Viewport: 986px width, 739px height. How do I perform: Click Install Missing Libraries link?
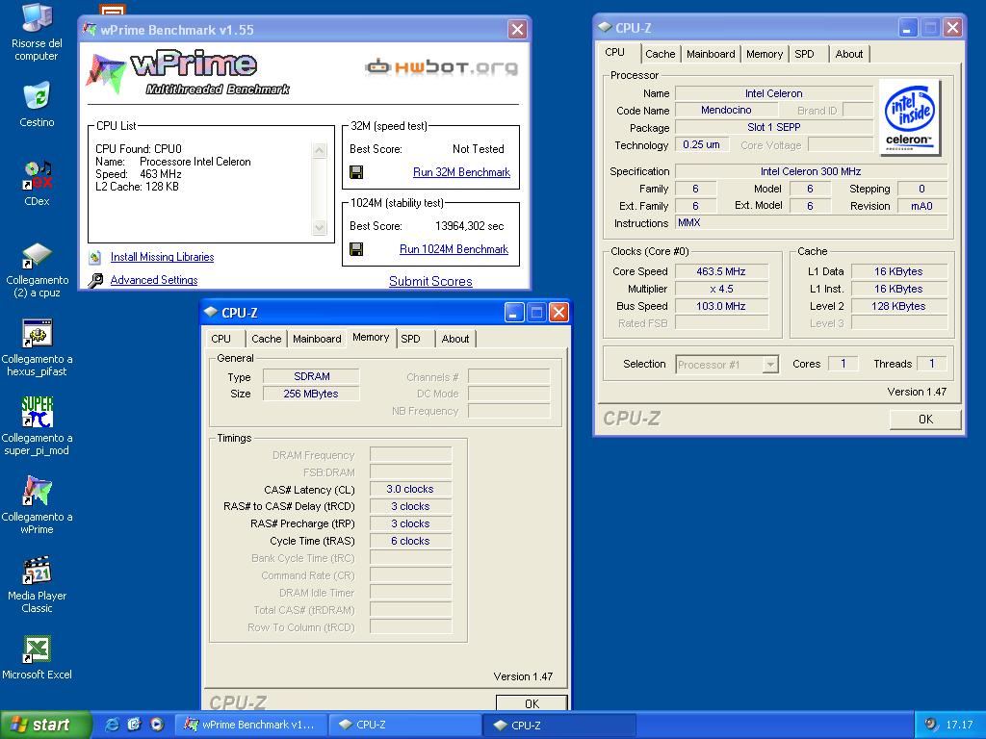(x=162, y=257)
